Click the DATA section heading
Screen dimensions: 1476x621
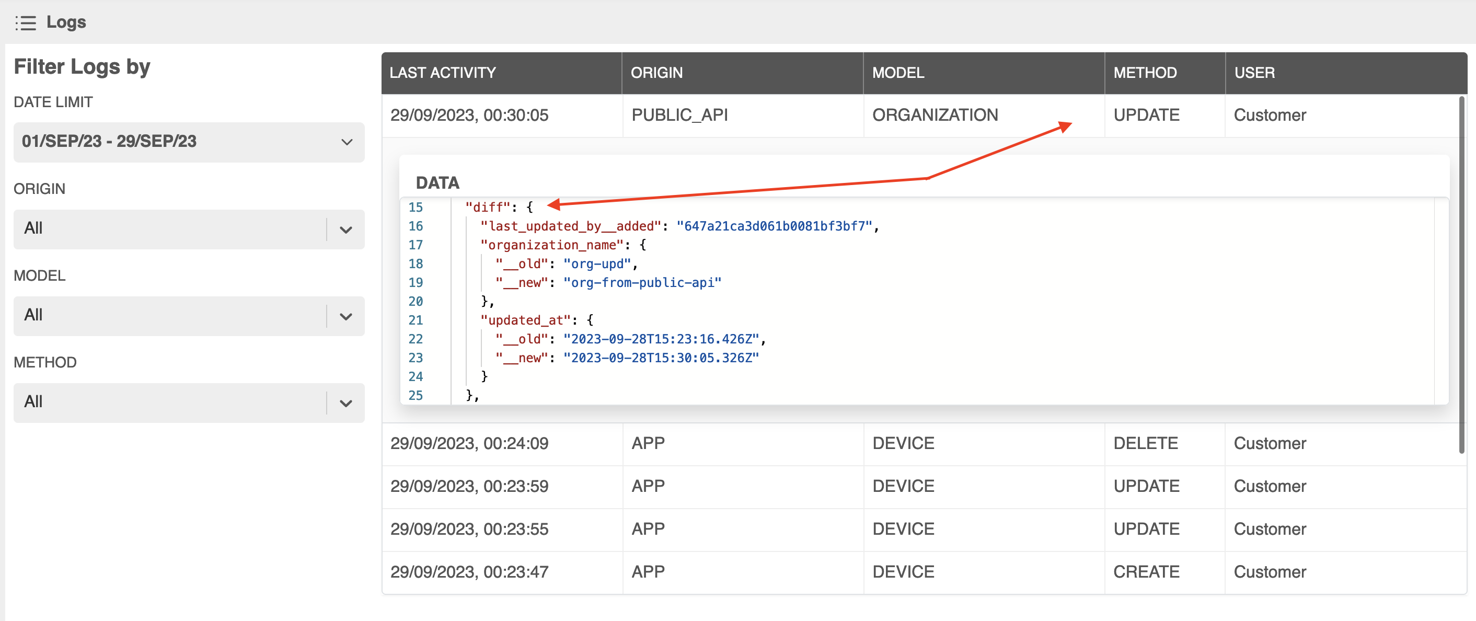click(x=438, y=183)
